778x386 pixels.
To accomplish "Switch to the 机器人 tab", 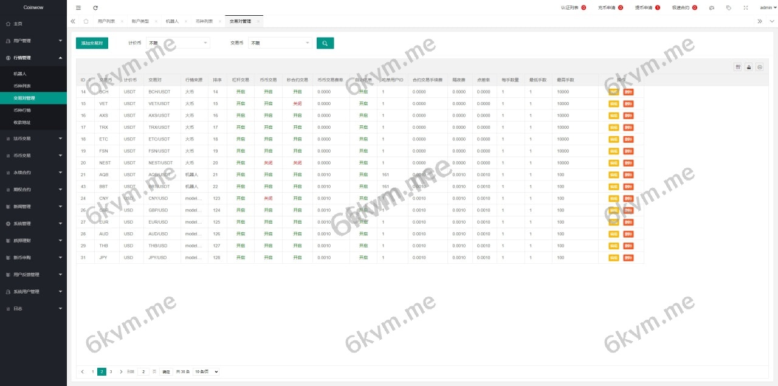I will pos(173,21).
